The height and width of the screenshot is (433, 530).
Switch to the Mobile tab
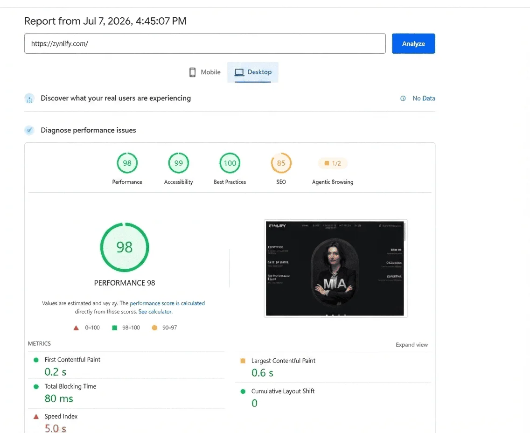click(x=204, y=72)
